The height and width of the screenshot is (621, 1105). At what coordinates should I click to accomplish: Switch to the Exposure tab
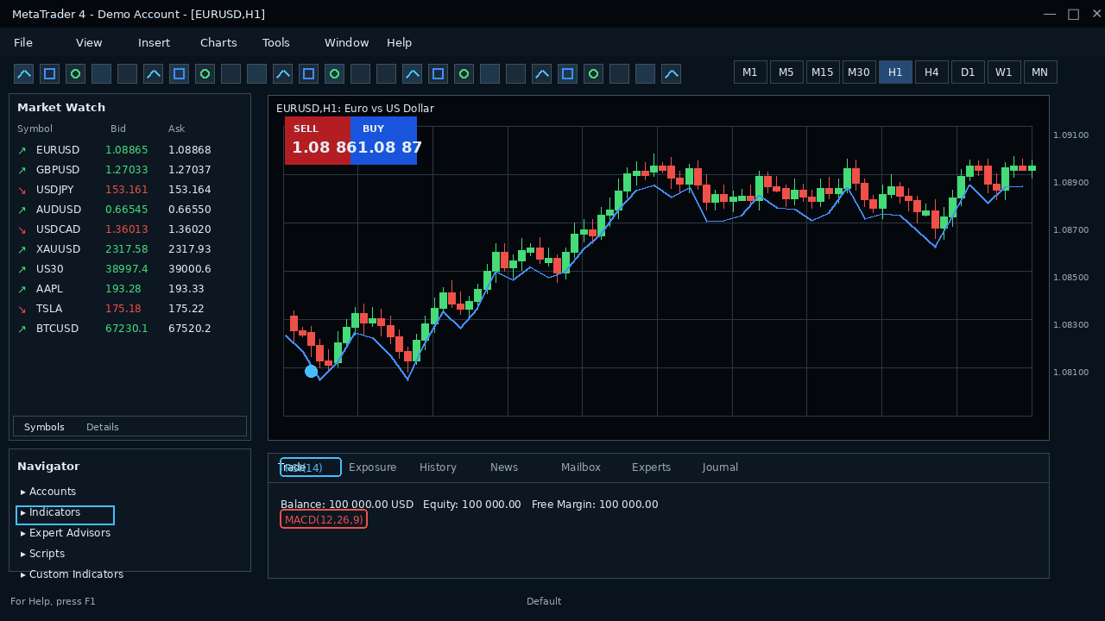373,467
